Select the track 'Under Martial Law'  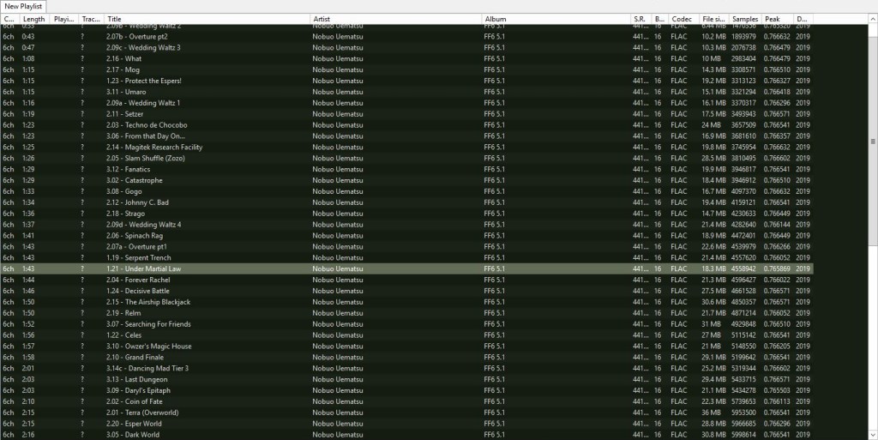point(143,269)
